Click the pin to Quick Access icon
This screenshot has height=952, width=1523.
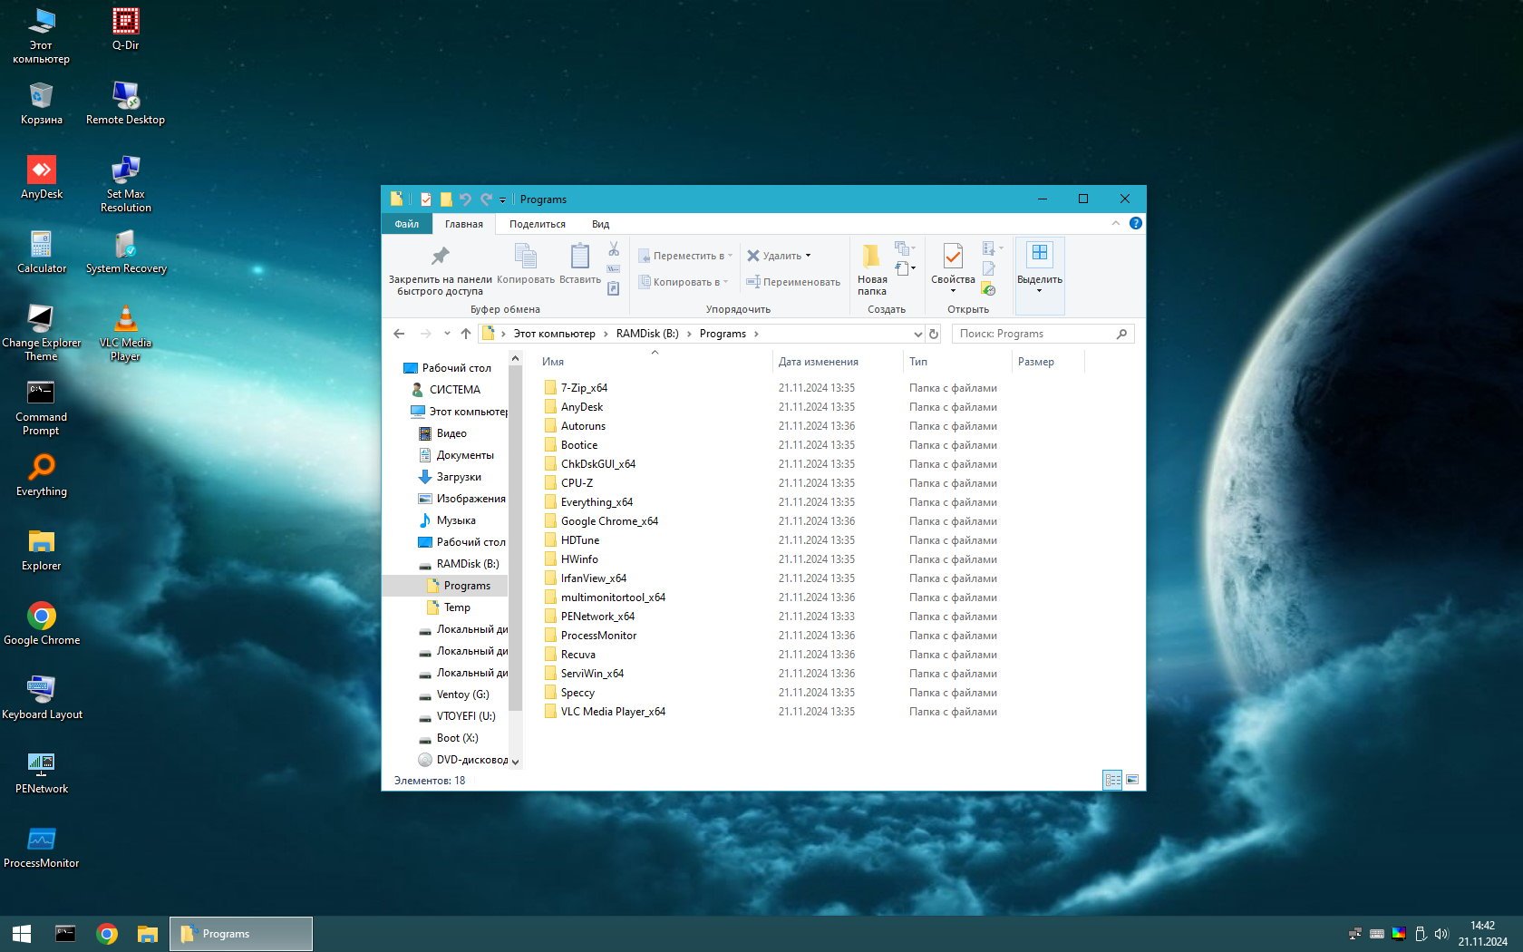click(440, 257)
